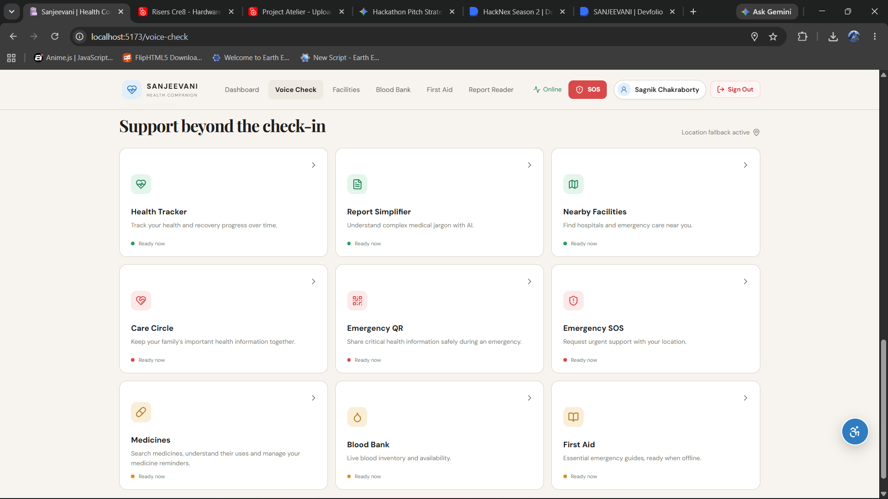Click the page vertical scrollbar thumb
Image resolution: width=888 pixels, height=499 pixels.
pos(883,409)
